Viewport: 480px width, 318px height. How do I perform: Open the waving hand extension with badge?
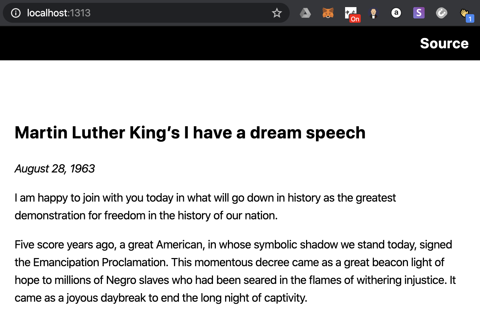pyautogui.click(x=465, y=14)
